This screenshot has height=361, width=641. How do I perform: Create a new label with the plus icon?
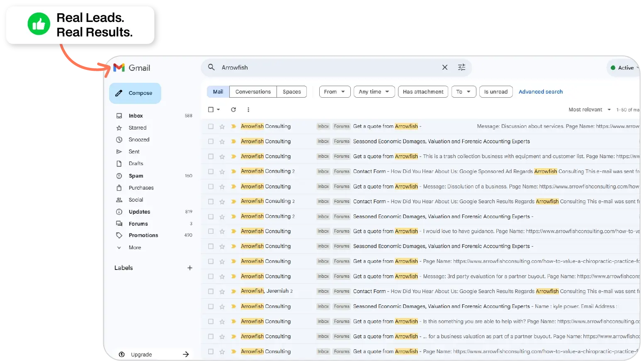[x=190, y=268]
